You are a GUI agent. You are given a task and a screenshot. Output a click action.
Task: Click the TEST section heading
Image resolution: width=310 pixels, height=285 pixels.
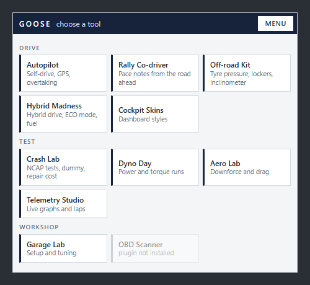tap(27, 142)
